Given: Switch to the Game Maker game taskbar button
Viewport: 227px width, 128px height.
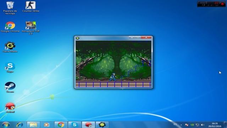Looking at the screenshot, I should coord(102,125).
